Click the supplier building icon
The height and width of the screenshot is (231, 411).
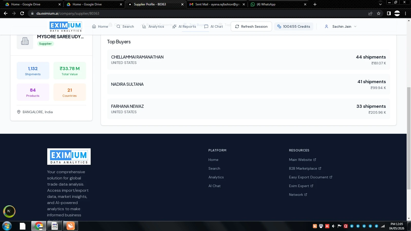tap(25, 41)
